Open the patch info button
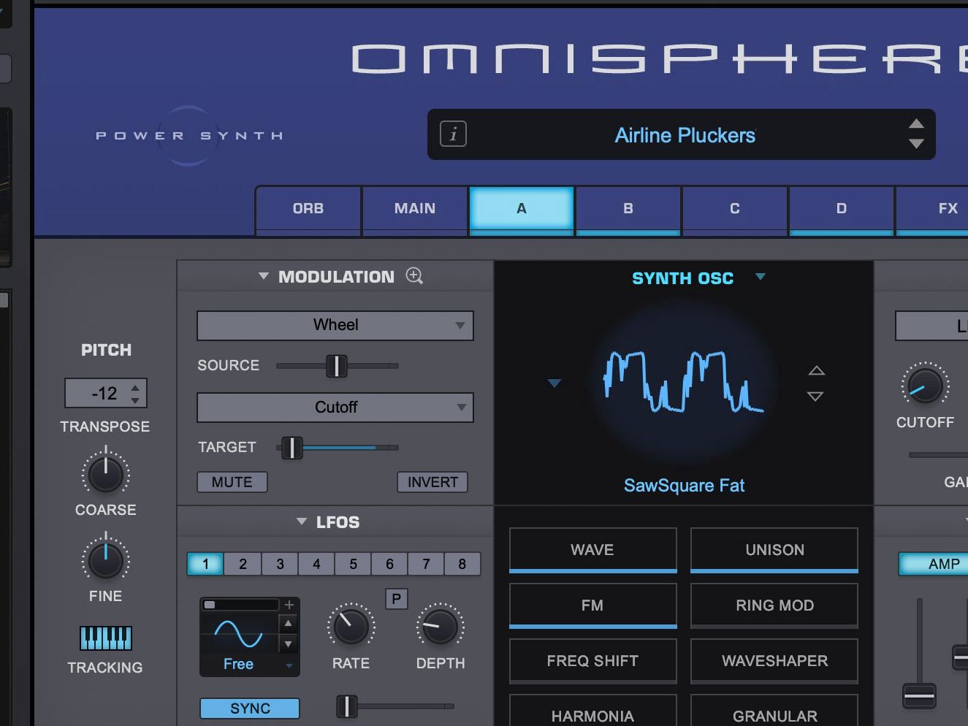This screenshot has width=968, height=726. (453, 134)
